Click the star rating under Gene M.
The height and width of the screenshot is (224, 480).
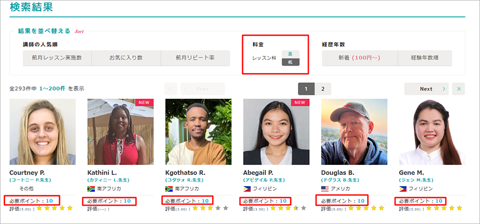[x=444, y=208]
